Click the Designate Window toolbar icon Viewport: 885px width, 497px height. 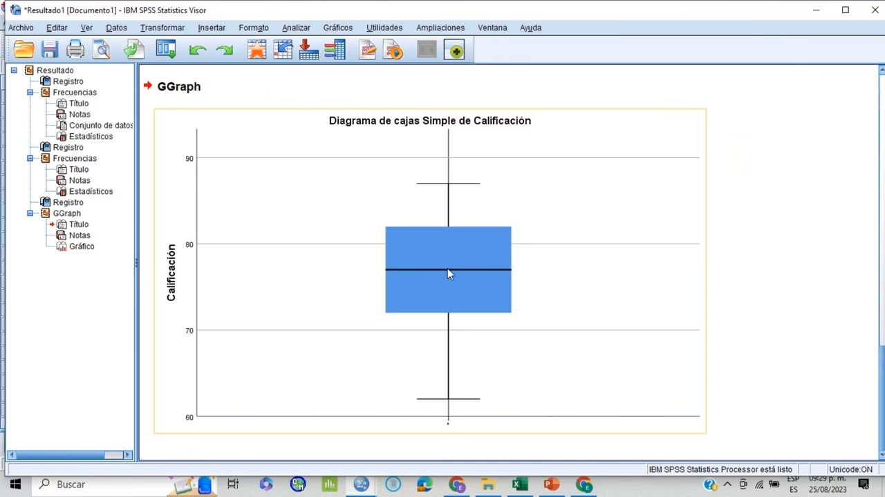[x=427, y=49]
